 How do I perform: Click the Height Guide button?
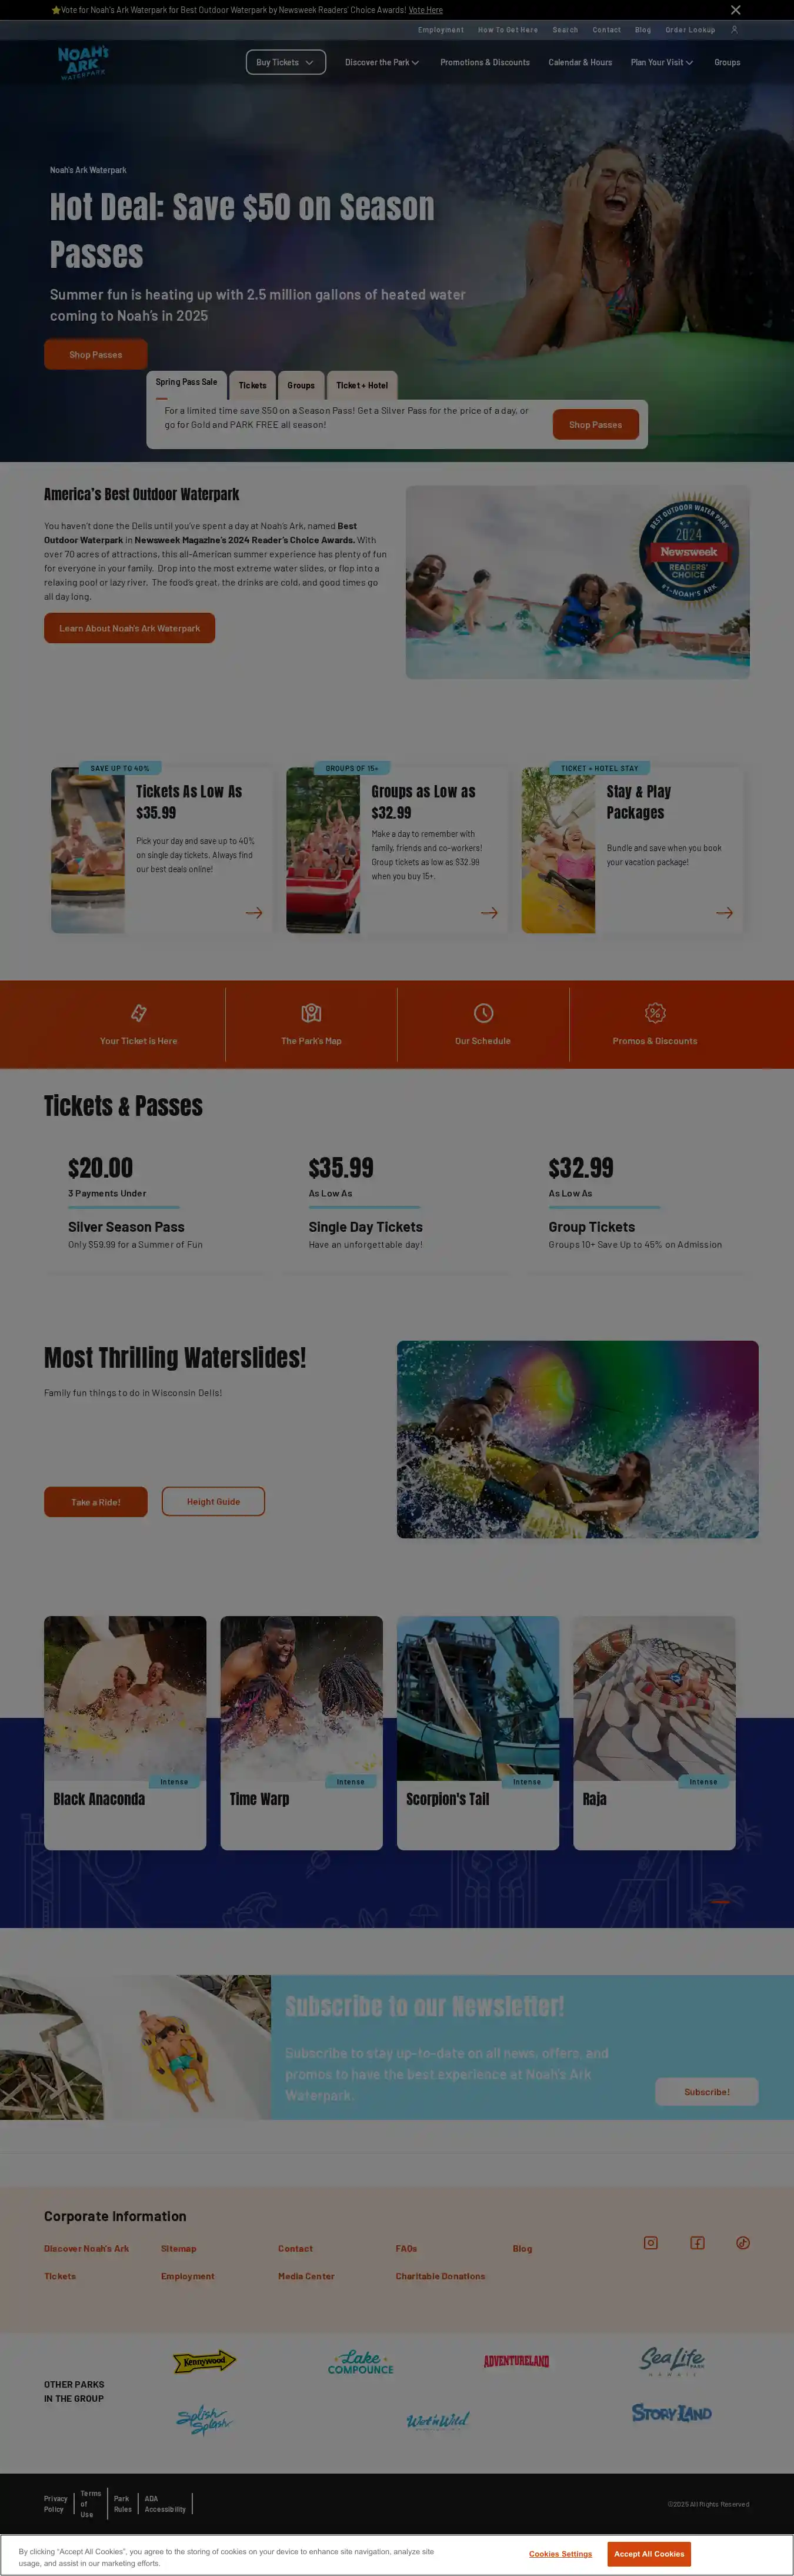[x=213, y=1501]
